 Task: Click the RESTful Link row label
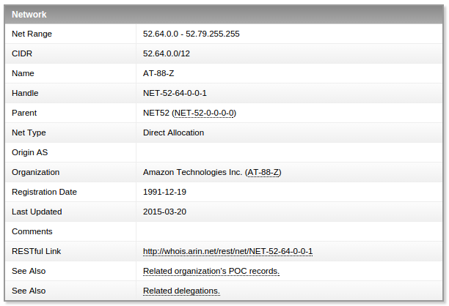coord(37,252)
